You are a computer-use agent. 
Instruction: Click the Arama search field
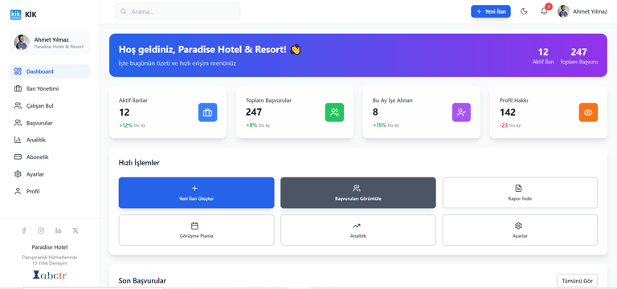tap(178, 11)
